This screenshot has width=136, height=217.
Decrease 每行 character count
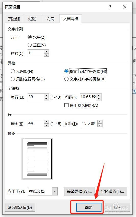[46, 99]
